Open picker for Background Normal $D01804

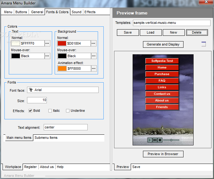[94, 43]
